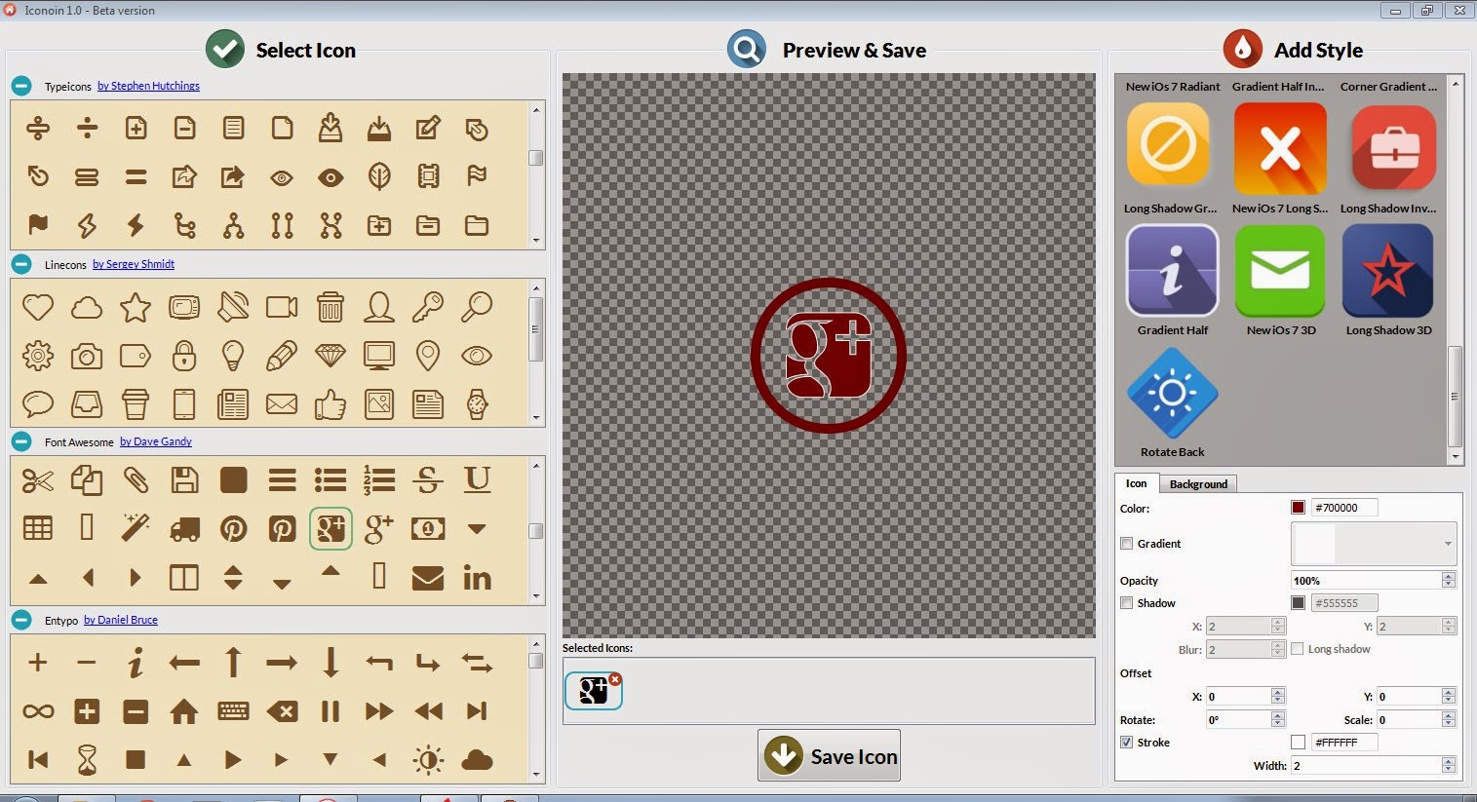Apply the New iOs 7 Radiant style
This screenshot has height=802, width=1477.
[1173, 86]
